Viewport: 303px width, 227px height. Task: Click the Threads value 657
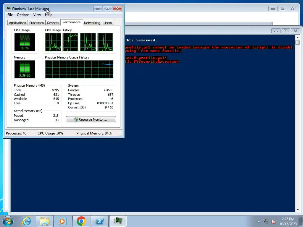tap(111, 95)
